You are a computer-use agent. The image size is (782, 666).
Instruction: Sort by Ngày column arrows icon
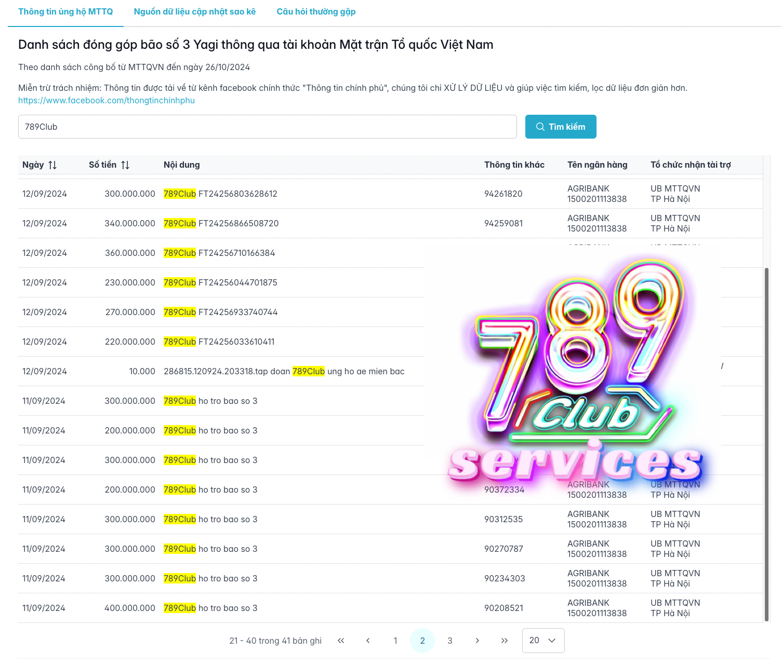pyautogui.click(x=52, y=165)
